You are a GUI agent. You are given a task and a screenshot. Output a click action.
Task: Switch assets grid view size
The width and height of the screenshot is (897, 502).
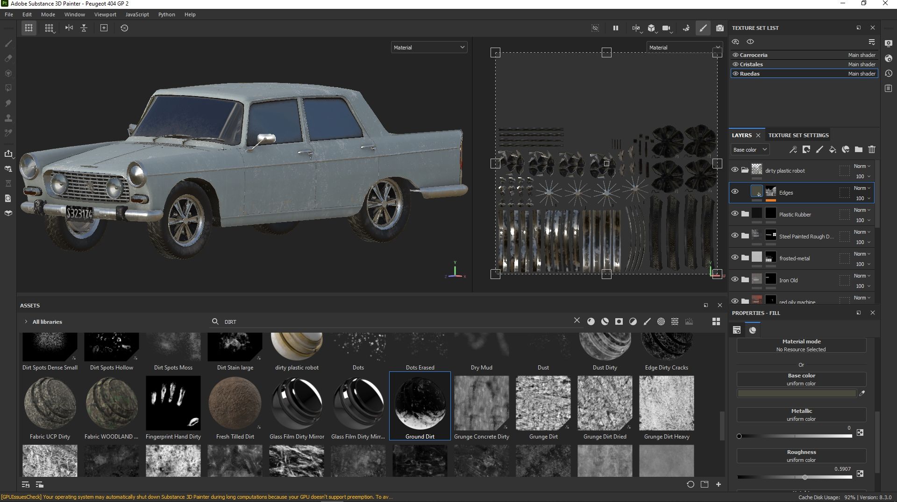(716, 321)
